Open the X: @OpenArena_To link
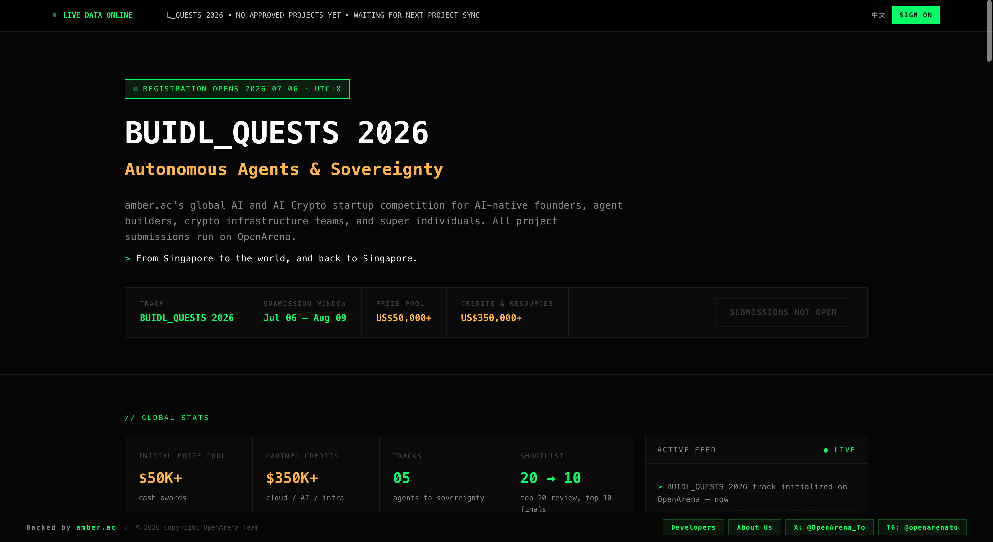The width and height of the screenshot is (993, 542). pyautogui.click(x=829, y=527)
